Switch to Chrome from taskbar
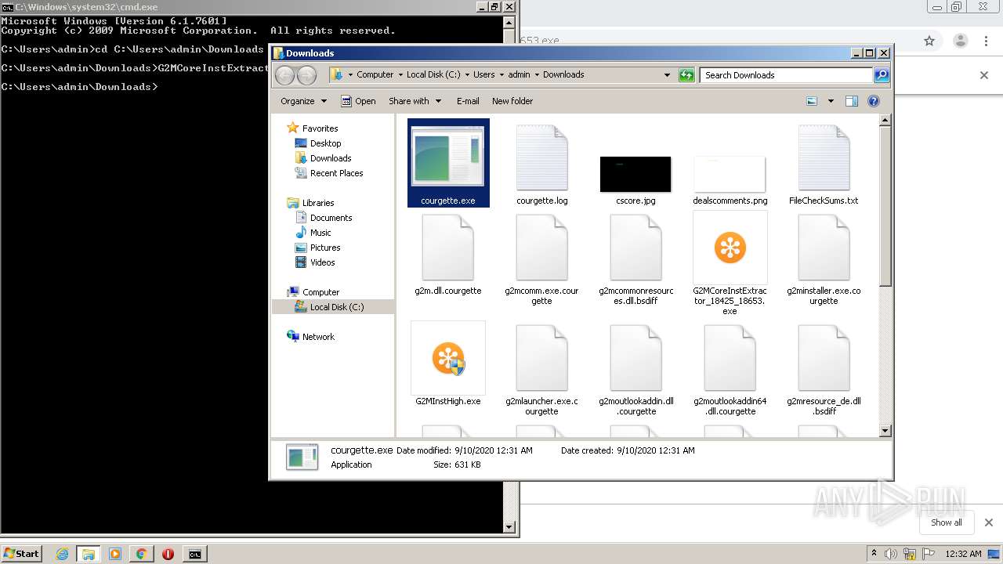1003x564 pixels. (x=141, y=554)
